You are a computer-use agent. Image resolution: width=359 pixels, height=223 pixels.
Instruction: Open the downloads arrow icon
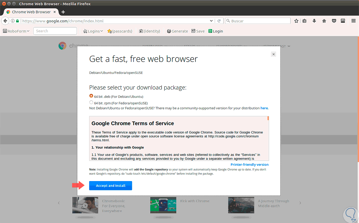pyautogui.click(x=314, y=21)
